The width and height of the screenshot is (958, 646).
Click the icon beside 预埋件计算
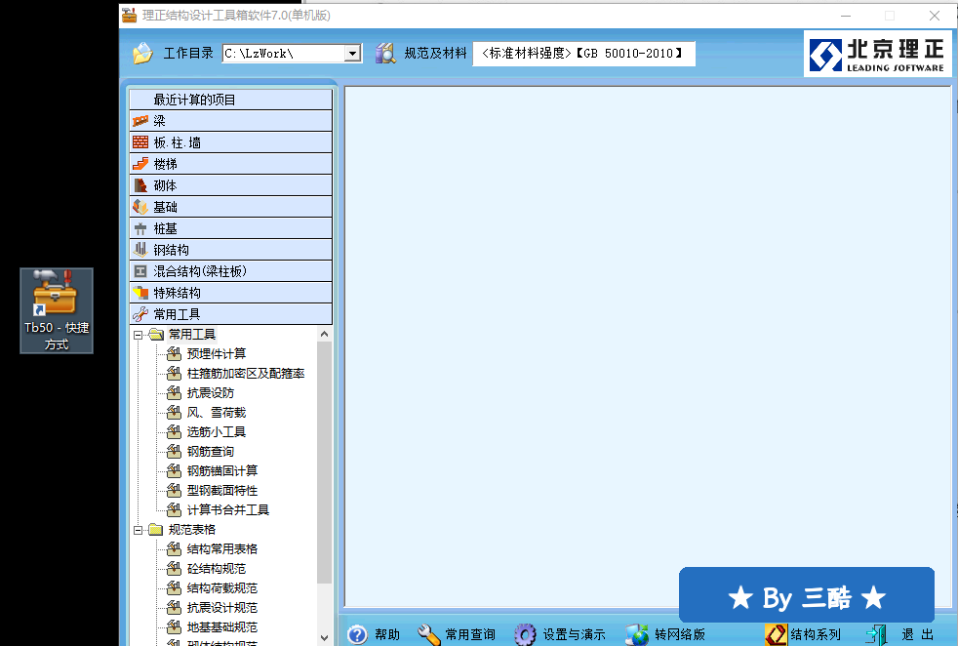(174, 354)
